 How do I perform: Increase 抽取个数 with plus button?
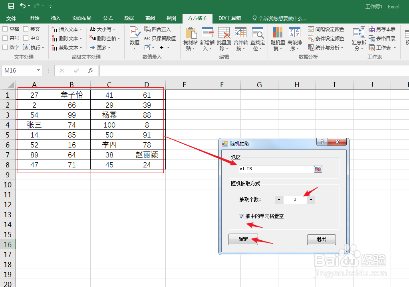311,200
